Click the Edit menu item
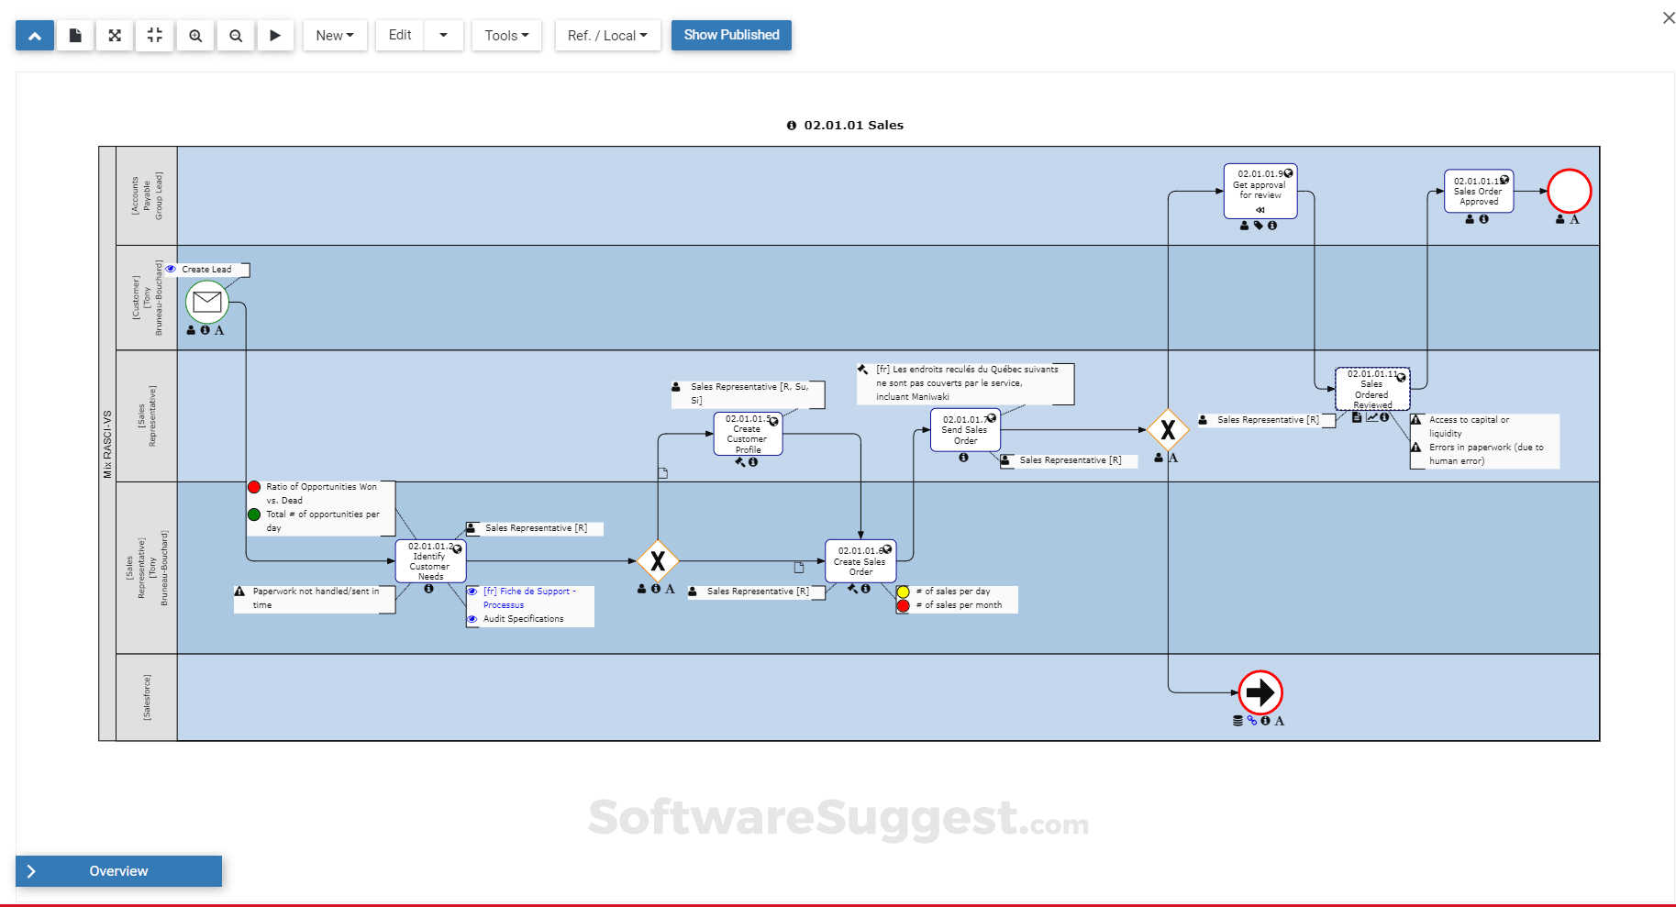 tap(398, 35)
